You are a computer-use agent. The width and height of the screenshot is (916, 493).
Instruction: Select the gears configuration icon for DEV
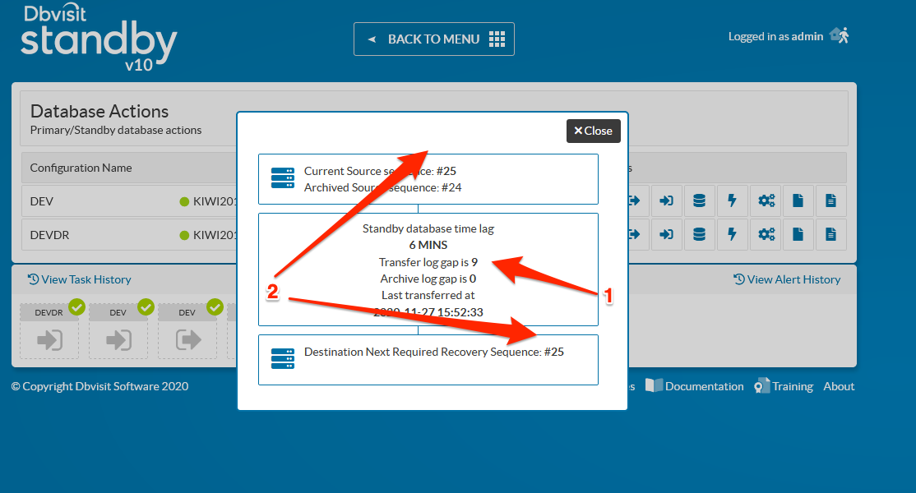[766, 200]
